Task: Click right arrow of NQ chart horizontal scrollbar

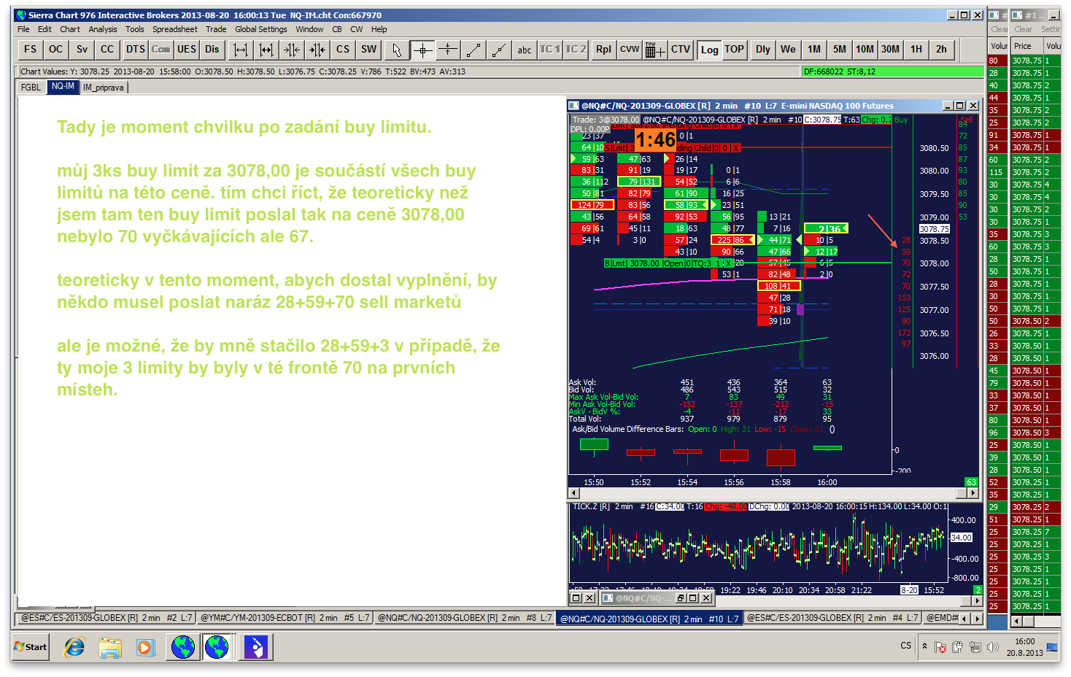Action: tap(973, 493)
